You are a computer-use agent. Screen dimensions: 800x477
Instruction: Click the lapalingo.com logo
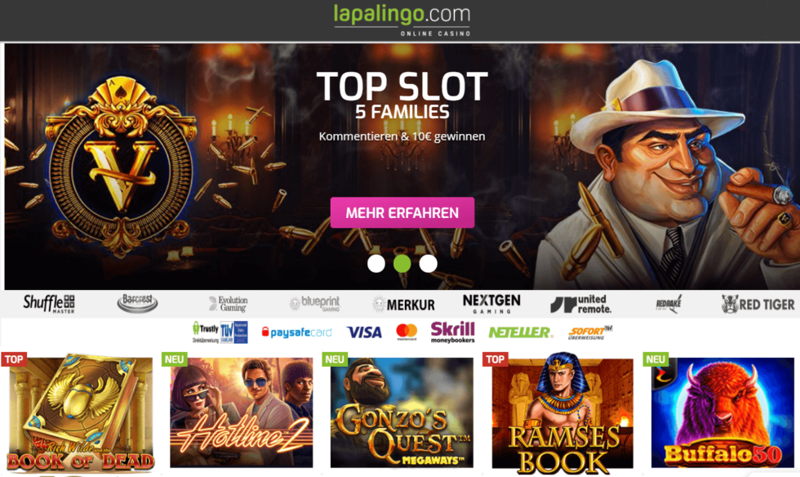point(402,20)
